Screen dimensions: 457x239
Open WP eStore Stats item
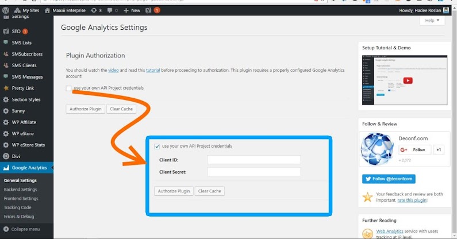(x=28, y=145)
